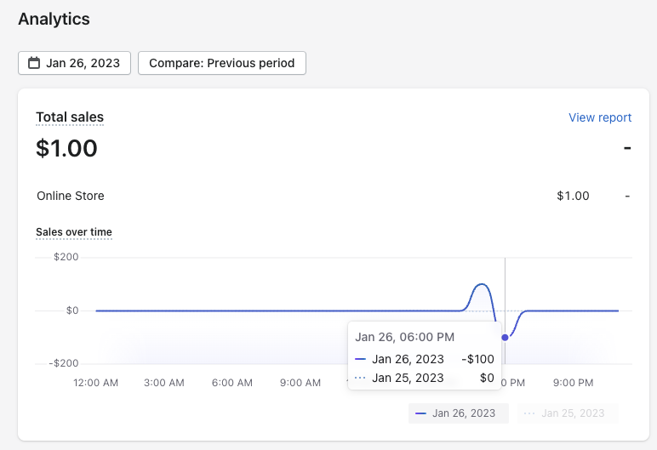Open Compare: Previous period dropdown

point(221,63)
